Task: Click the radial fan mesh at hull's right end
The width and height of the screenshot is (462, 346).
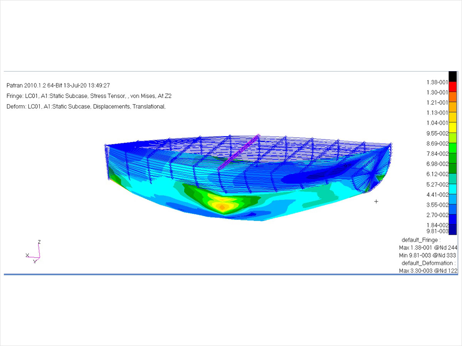Action: [372, 175]
